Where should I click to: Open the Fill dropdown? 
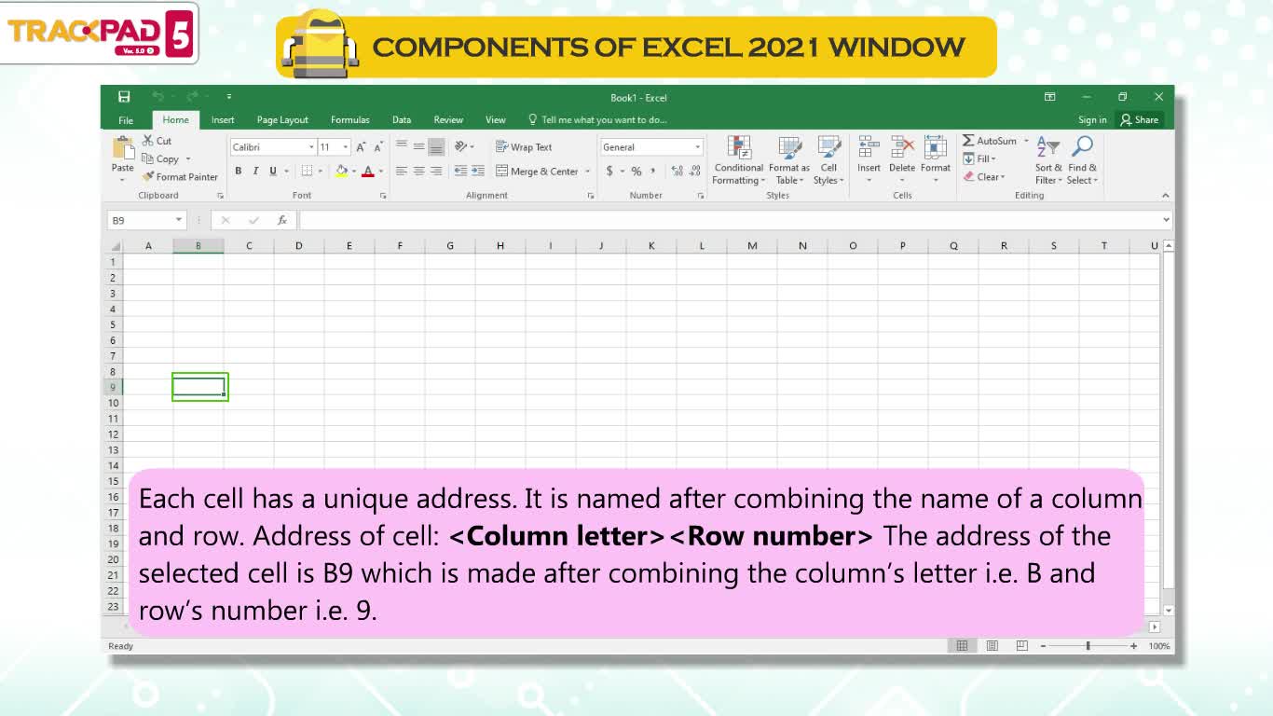[x=979, y=158]
